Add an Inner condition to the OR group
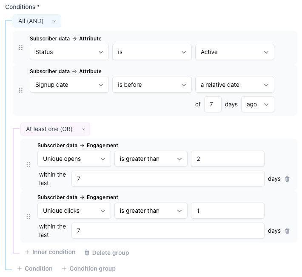This screenshot has width=302, height=277. tap(50, 252)
